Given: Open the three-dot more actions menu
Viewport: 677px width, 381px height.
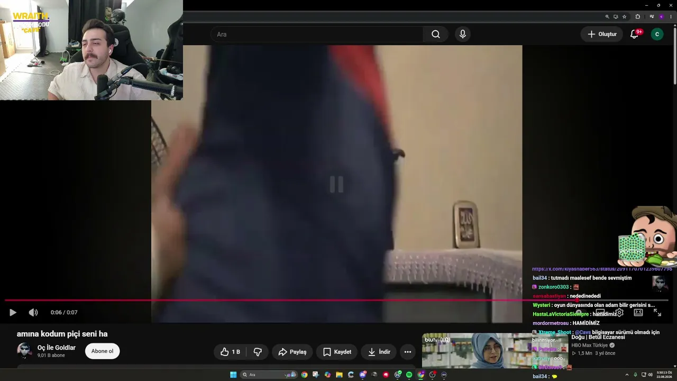Looking at the screenshot, I should pos(407,352).
